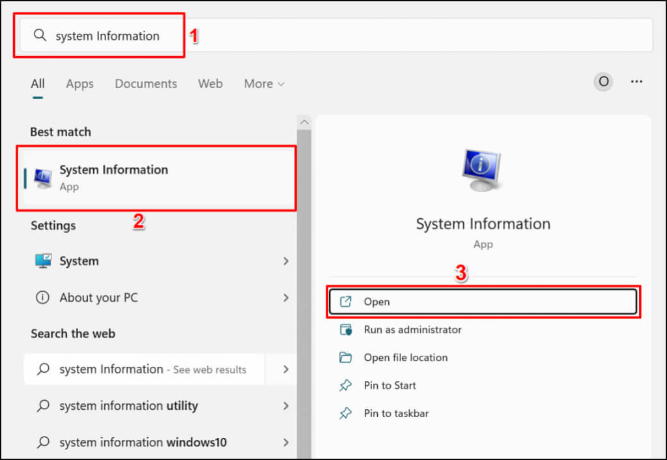Screen dimensions: 667x460
Task: Click the search text input field
Action: click(391, 36)
